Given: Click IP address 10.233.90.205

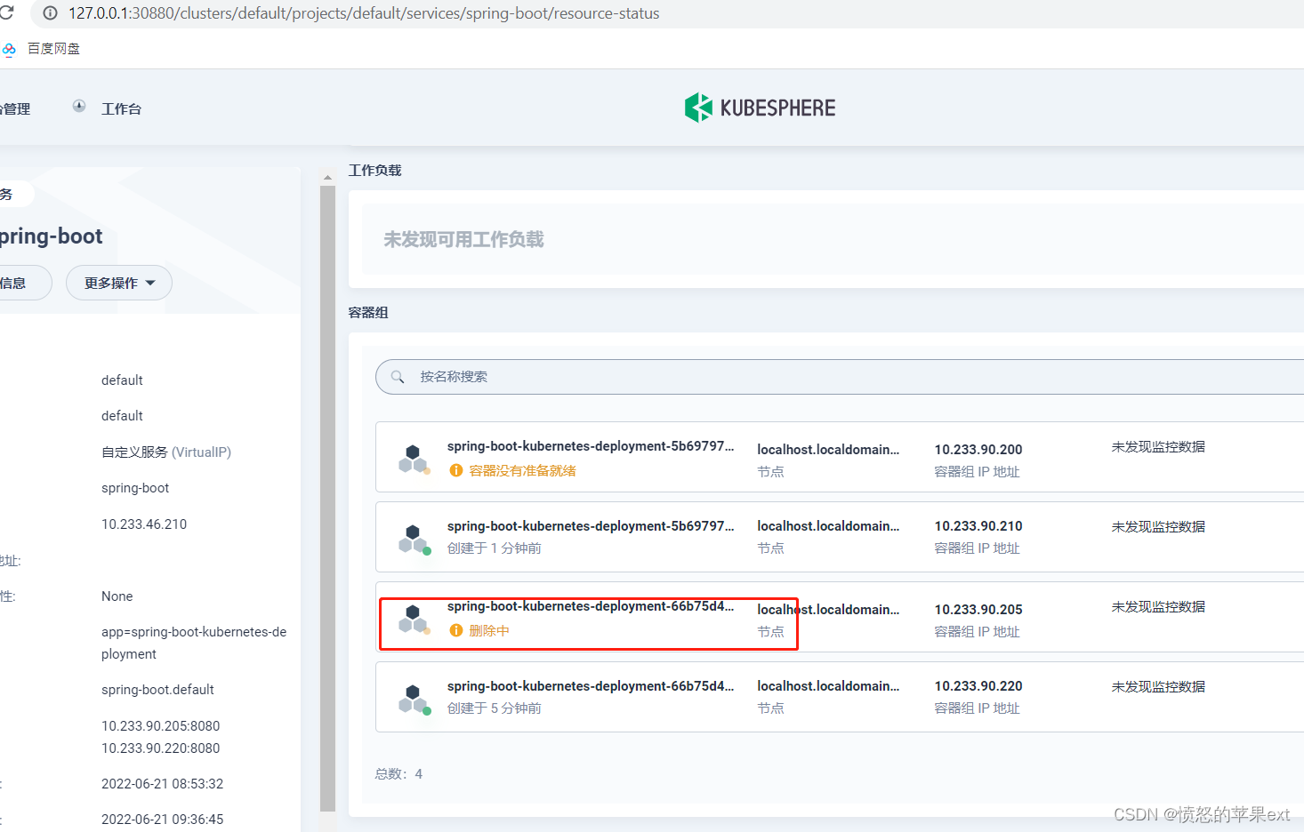Looking at the screenshot, I should pos(978,610).
